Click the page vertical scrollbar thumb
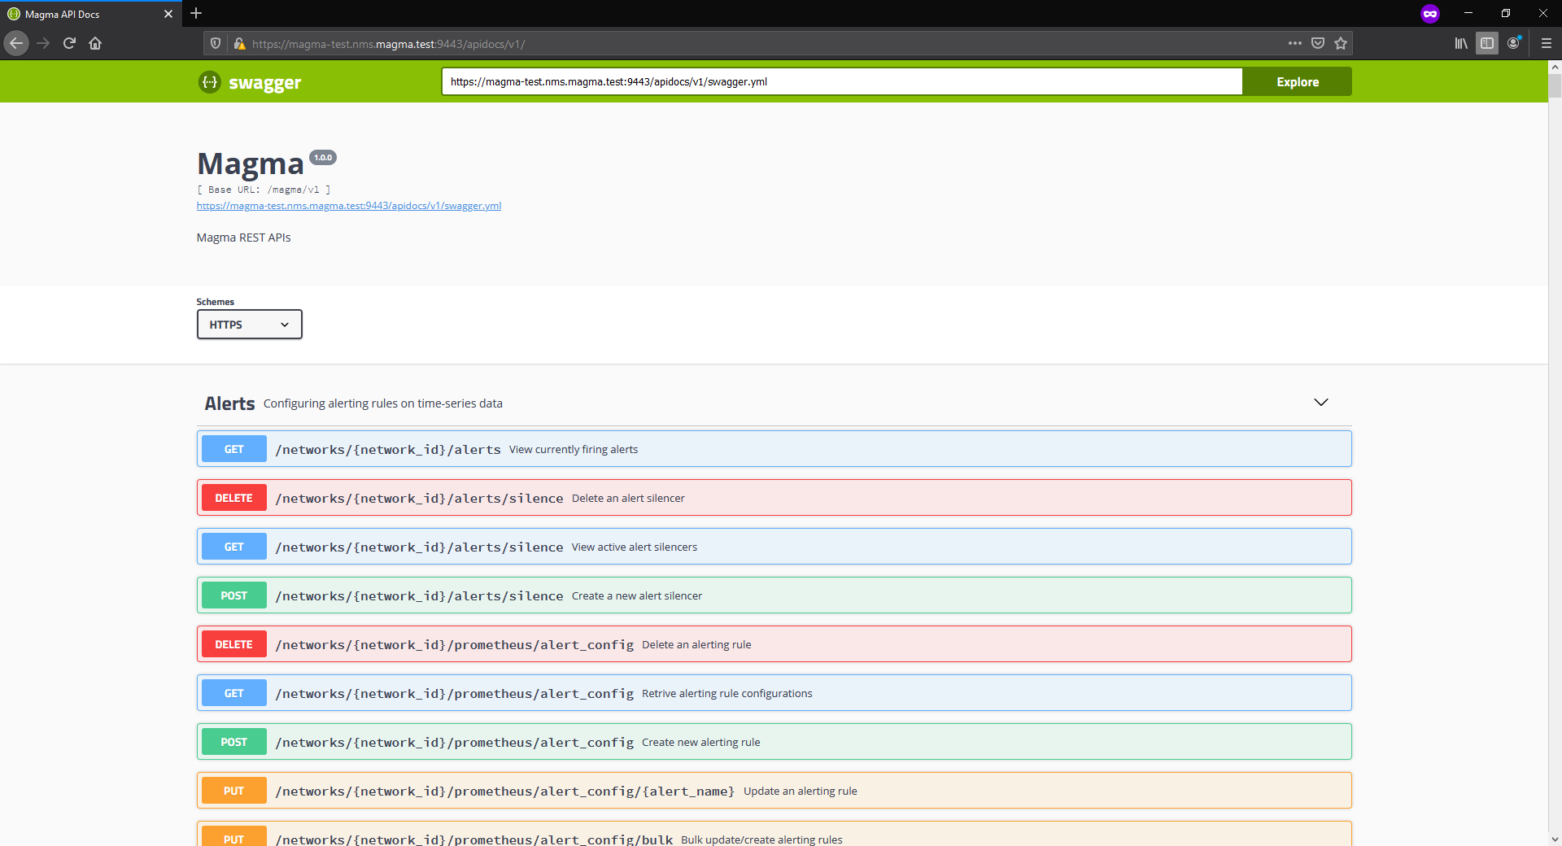This screenshot has height=846, width=1562. pyautogui.click(x=1555, y=86)
